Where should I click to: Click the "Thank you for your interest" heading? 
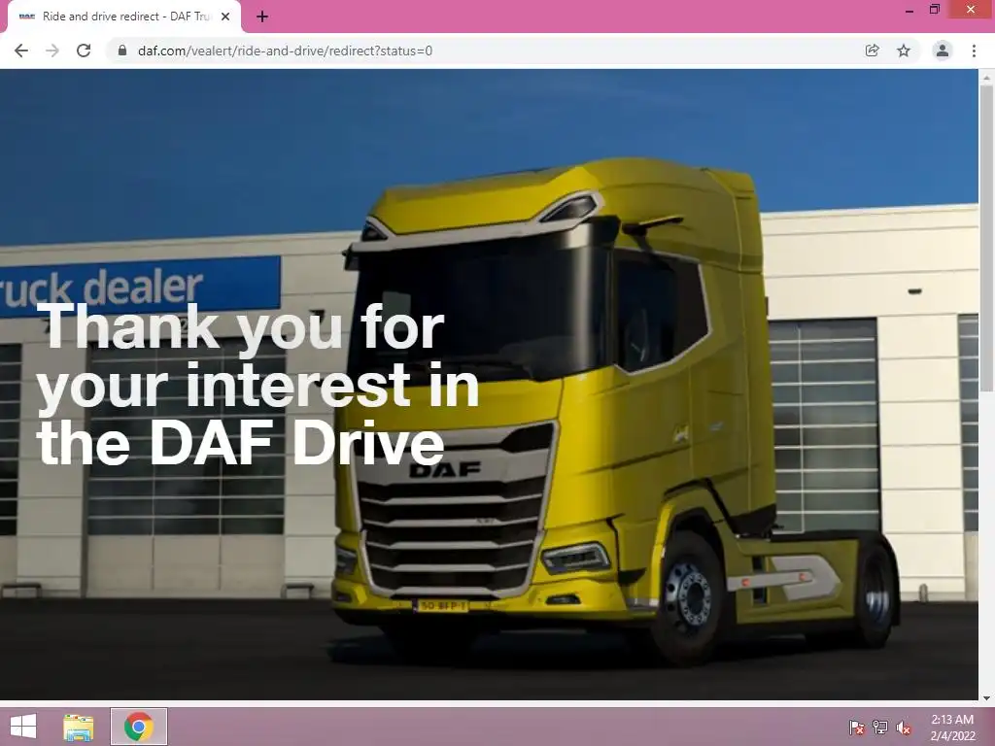[257, 384]
